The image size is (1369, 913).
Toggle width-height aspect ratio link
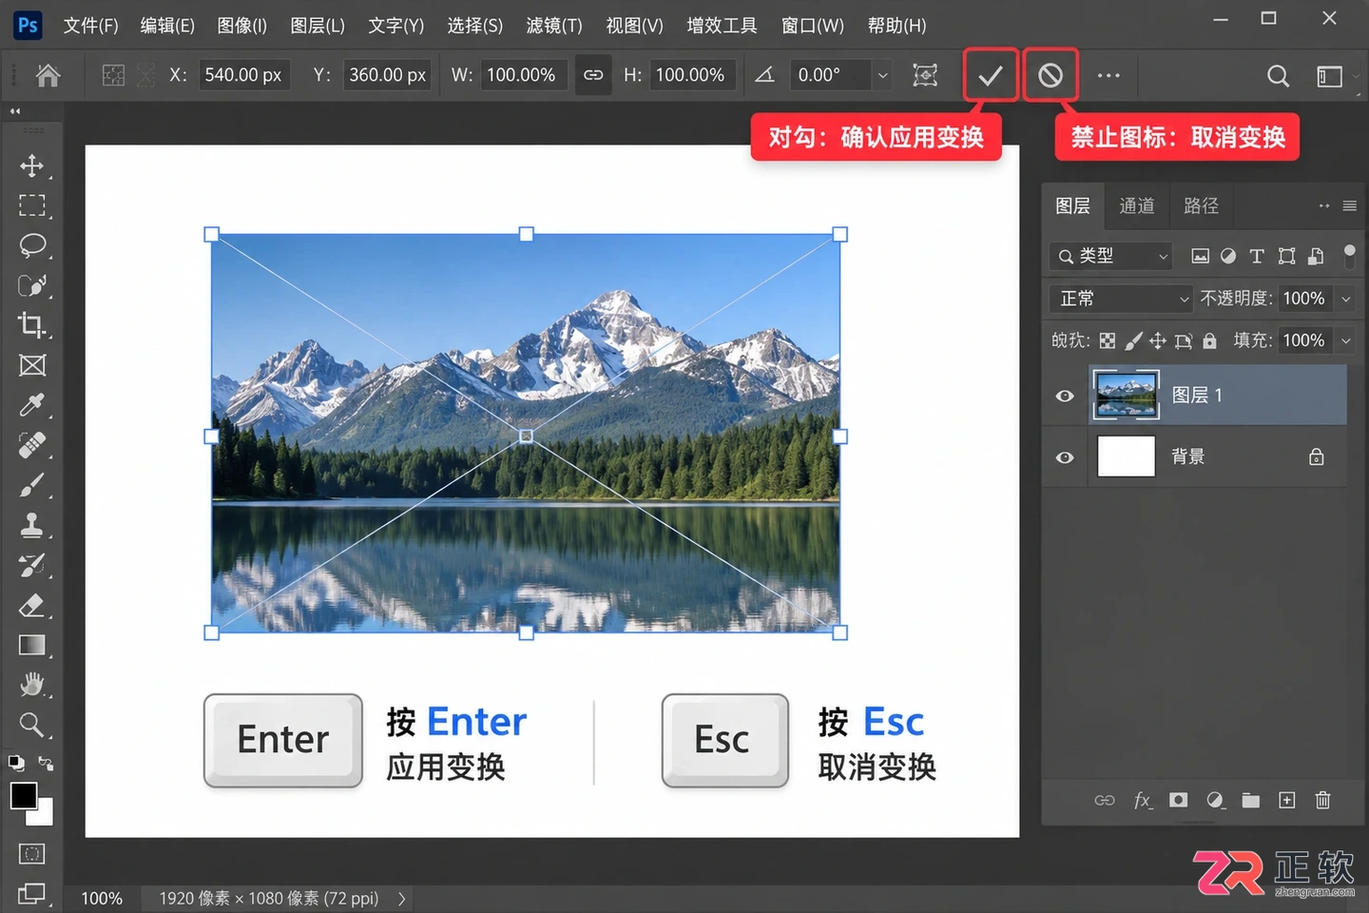point(593,75)
